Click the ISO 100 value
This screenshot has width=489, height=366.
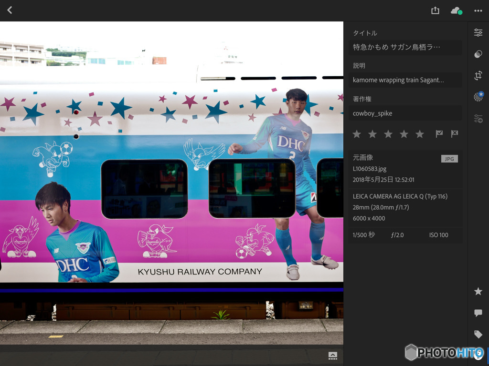[438, 235]
